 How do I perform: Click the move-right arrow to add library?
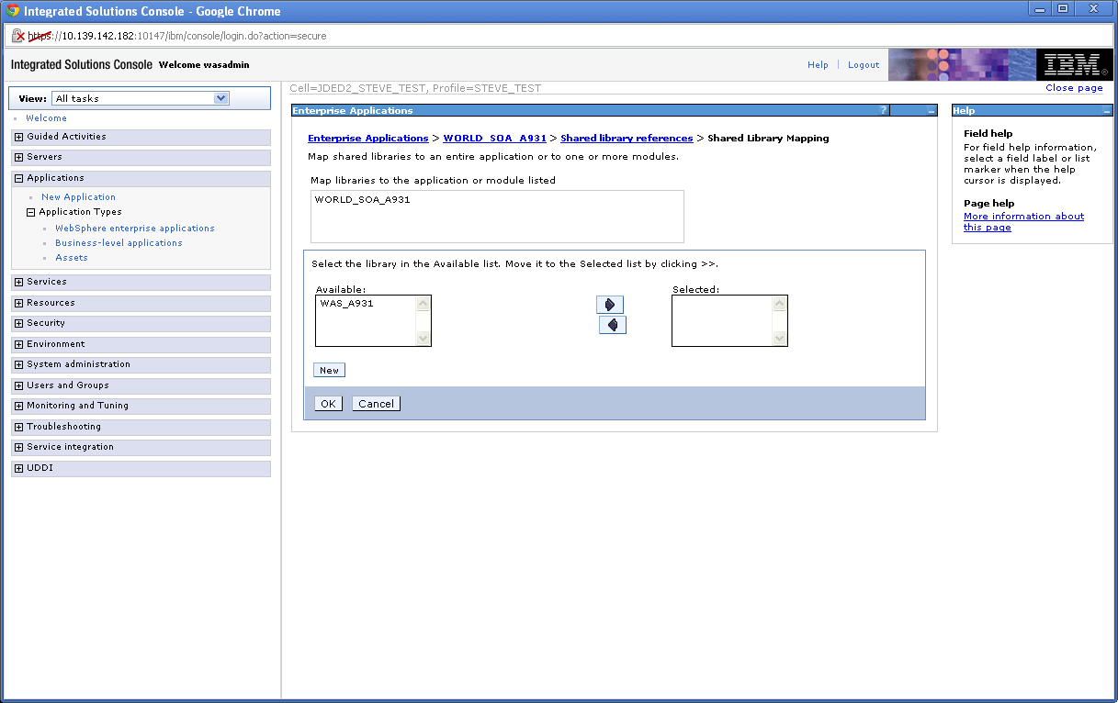click(x=610, y=305)
